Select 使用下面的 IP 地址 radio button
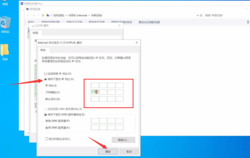The width and height of the screenshot is (250, 158). pos(46,79)
